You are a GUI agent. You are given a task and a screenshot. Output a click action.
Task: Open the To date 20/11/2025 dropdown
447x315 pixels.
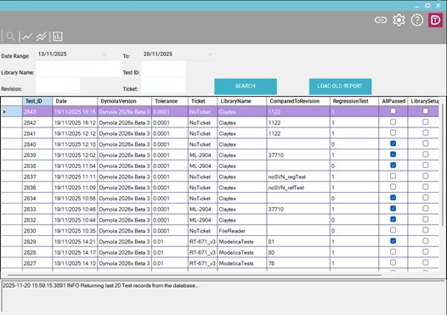point(210,54)
